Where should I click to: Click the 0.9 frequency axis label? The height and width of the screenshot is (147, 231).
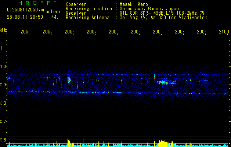coord(3,85)
